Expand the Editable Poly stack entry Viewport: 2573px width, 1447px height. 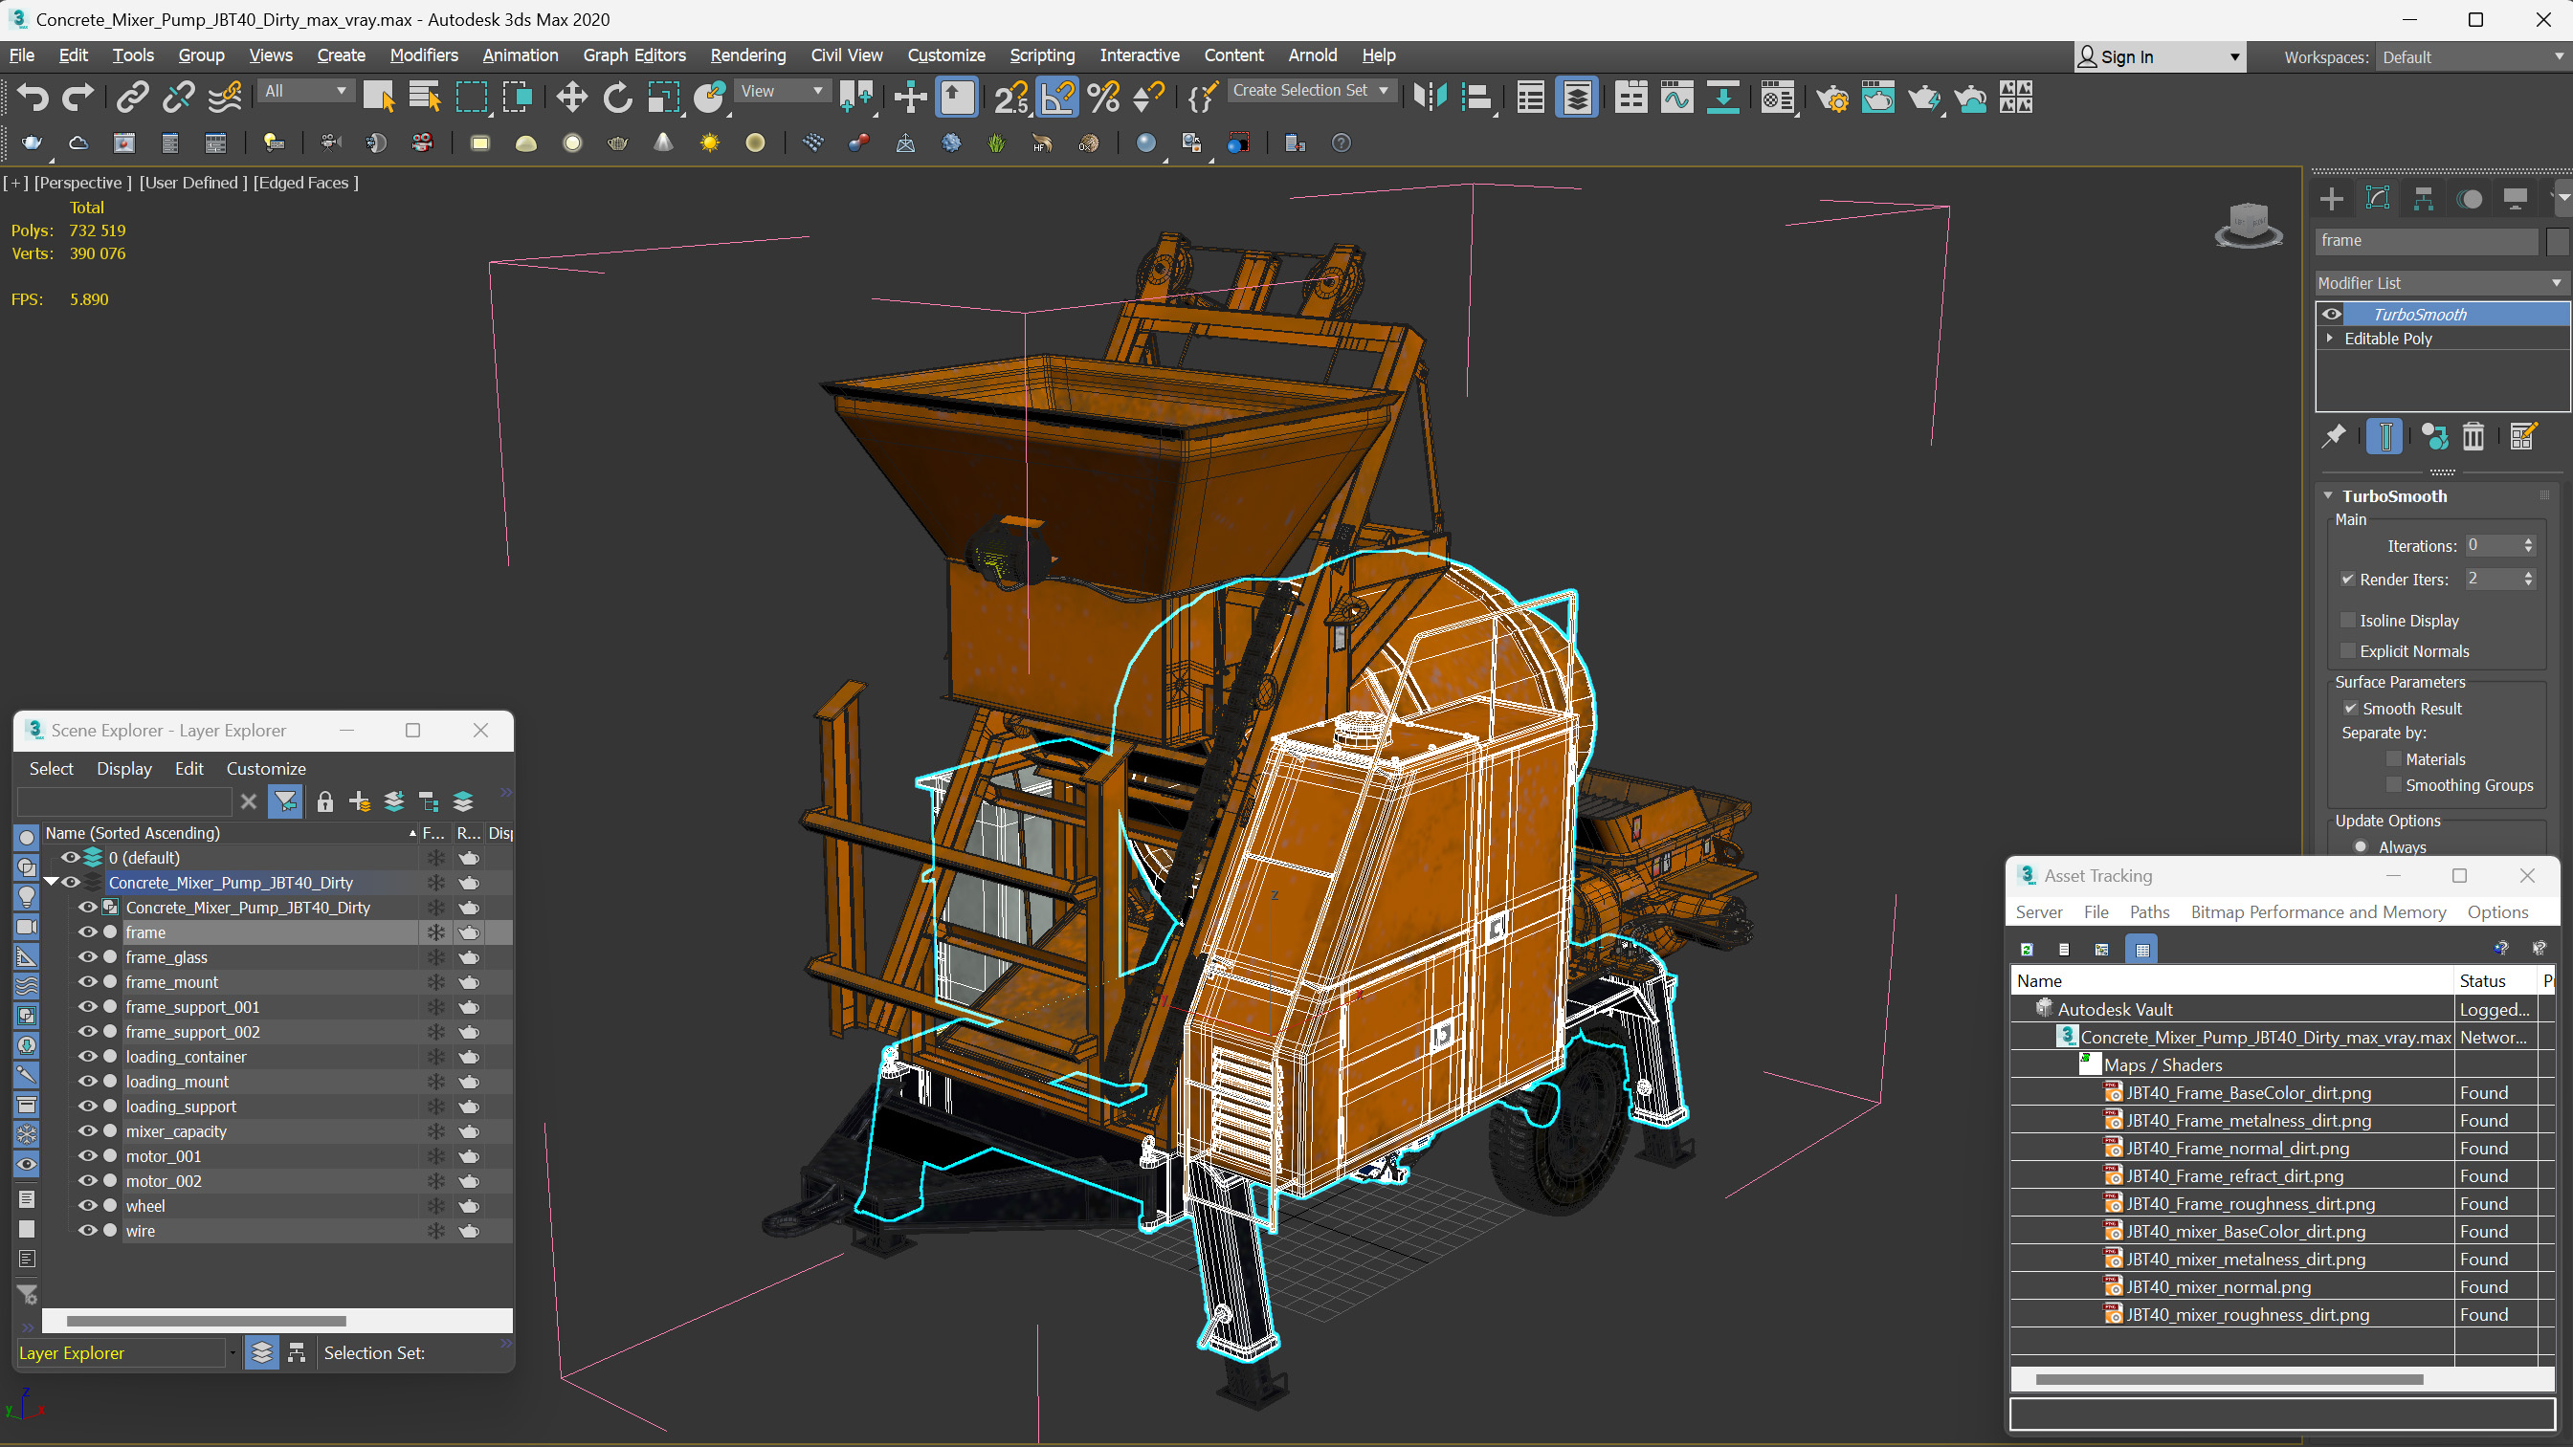click(2330, 339)
